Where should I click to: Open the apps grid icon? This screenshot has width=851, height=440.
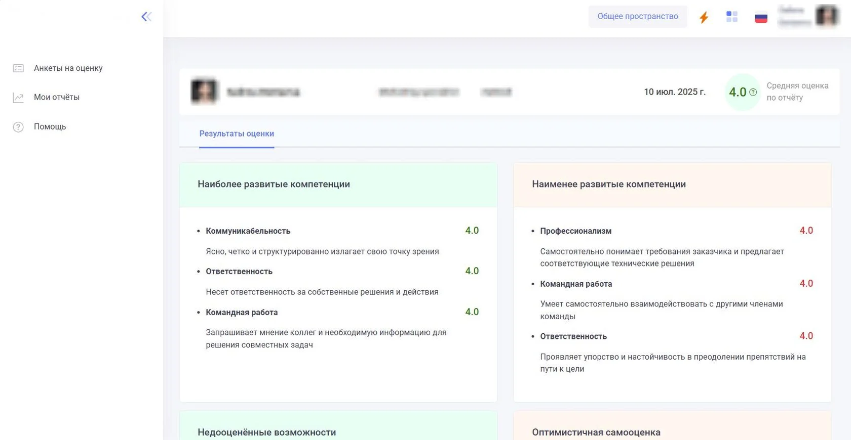(x=732, y=17)
